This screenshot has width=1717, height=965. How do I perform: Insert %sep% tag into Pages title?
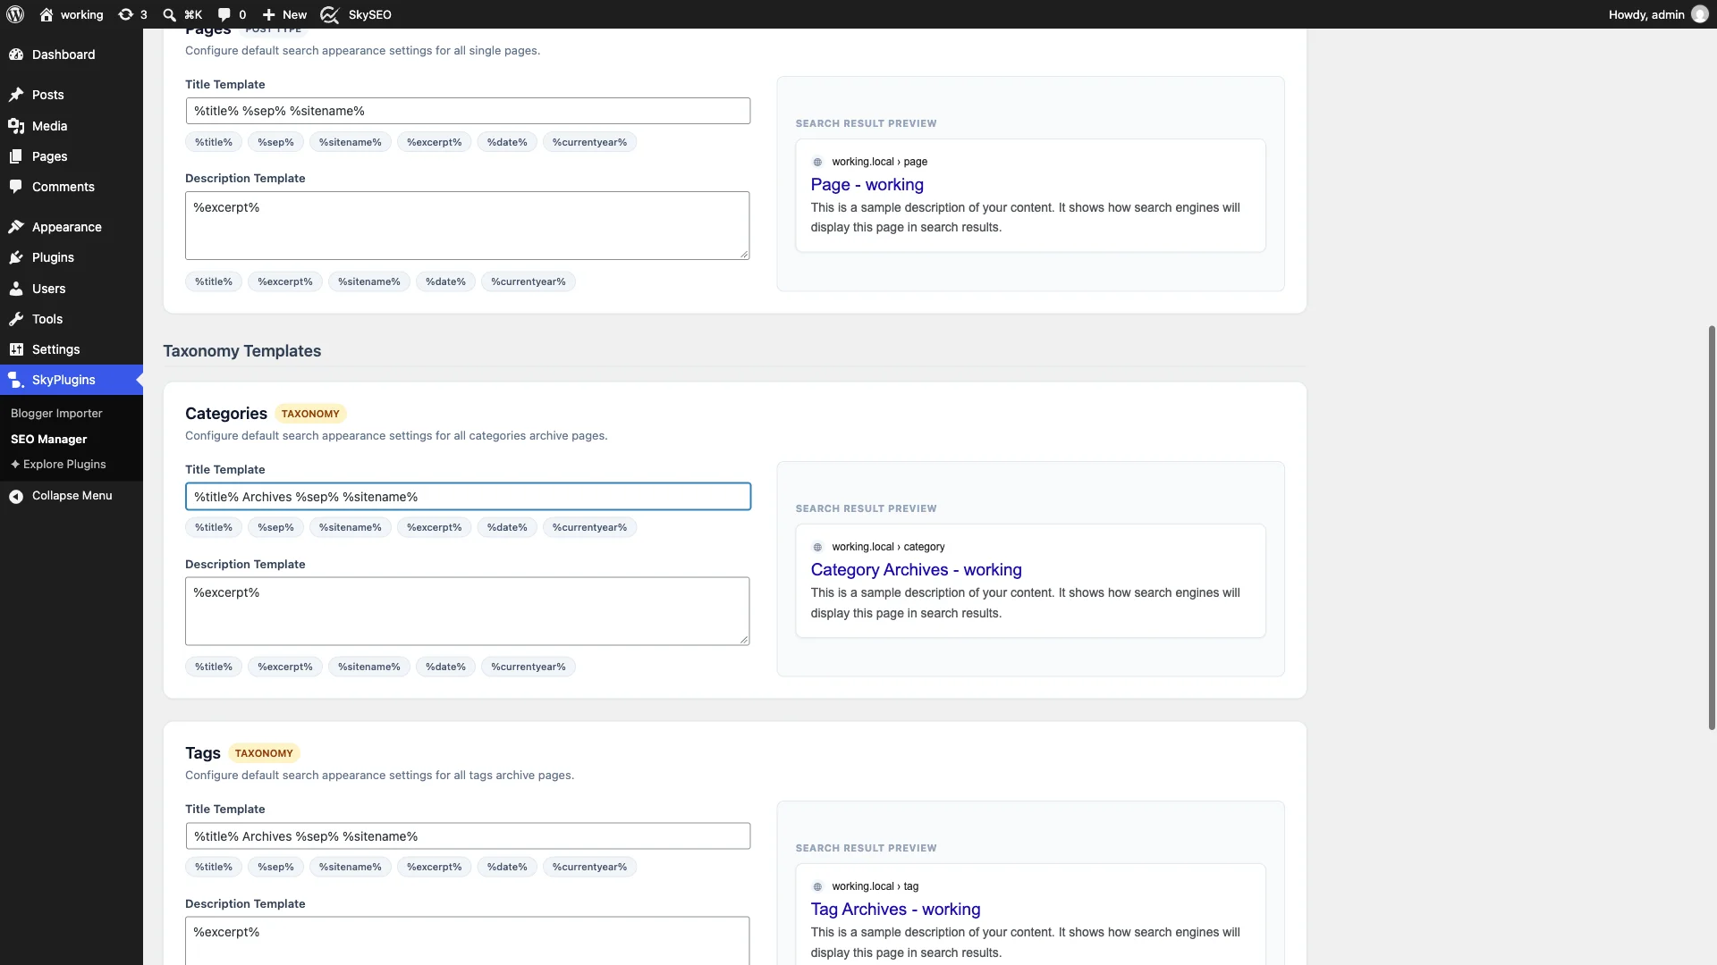click(x=275, y=142)
